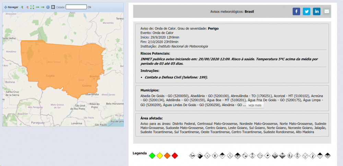Click the zoom out map tool
This screenshot has width=343, height=166.
[x=27, y=7]
